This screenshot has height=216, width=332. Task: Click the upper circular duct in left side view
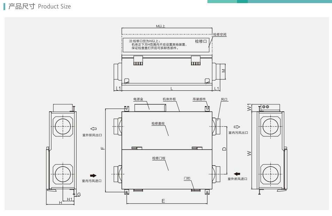click(x=63, y=126)
